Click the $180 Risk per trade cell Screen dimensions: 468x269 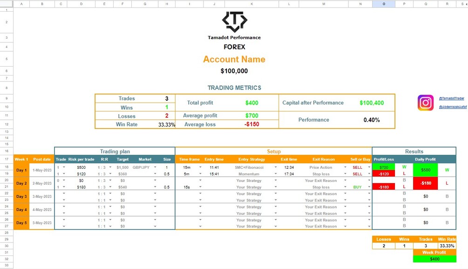tap(81, 187)
